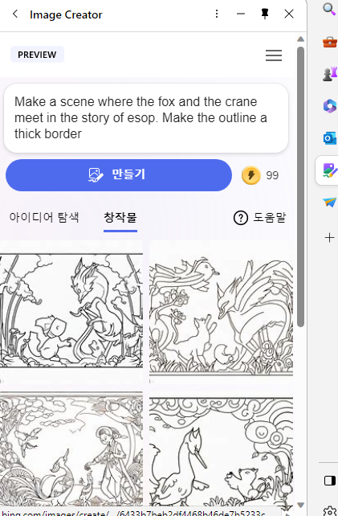
Task: Select the Image Creator icon in sidebar
Action: point(329,170)
